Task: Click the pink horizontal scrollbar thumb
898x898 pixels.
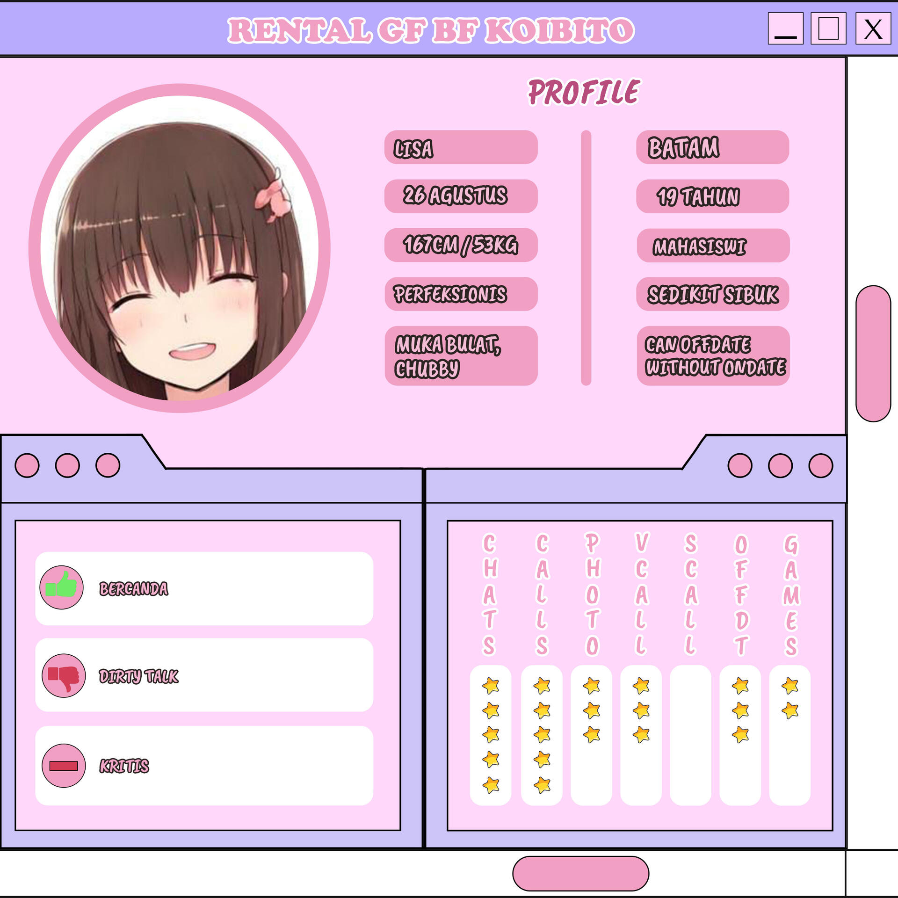Action: coord(580,873)
